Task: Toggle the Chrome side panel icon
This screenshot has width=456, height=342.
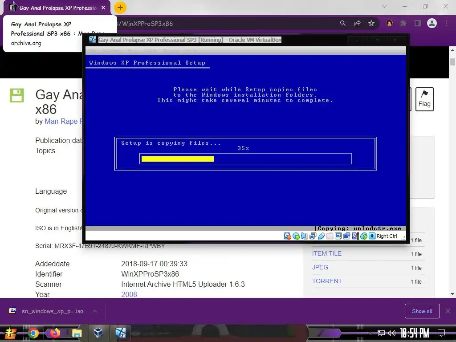Action: tap(418, 23)
